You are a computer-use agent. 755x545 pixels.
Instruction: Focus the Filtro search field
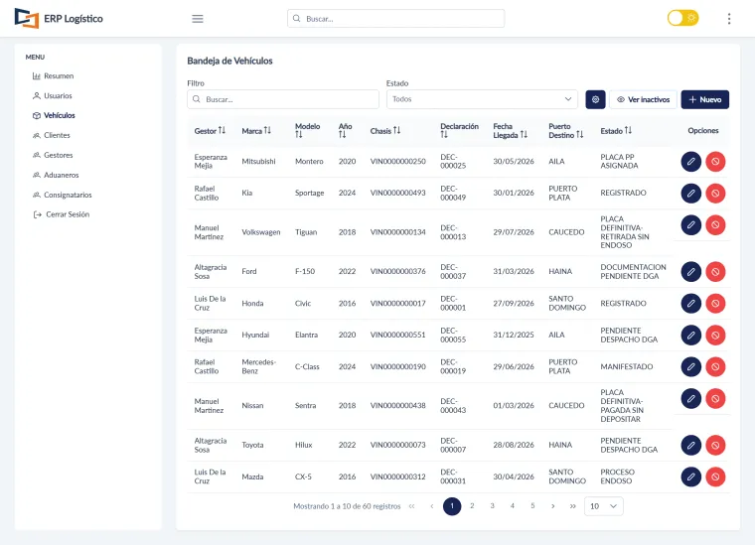click(283, 99)
